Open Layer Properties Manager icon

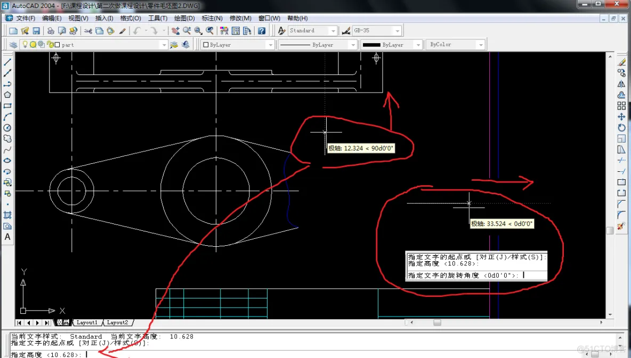(13, 45)
